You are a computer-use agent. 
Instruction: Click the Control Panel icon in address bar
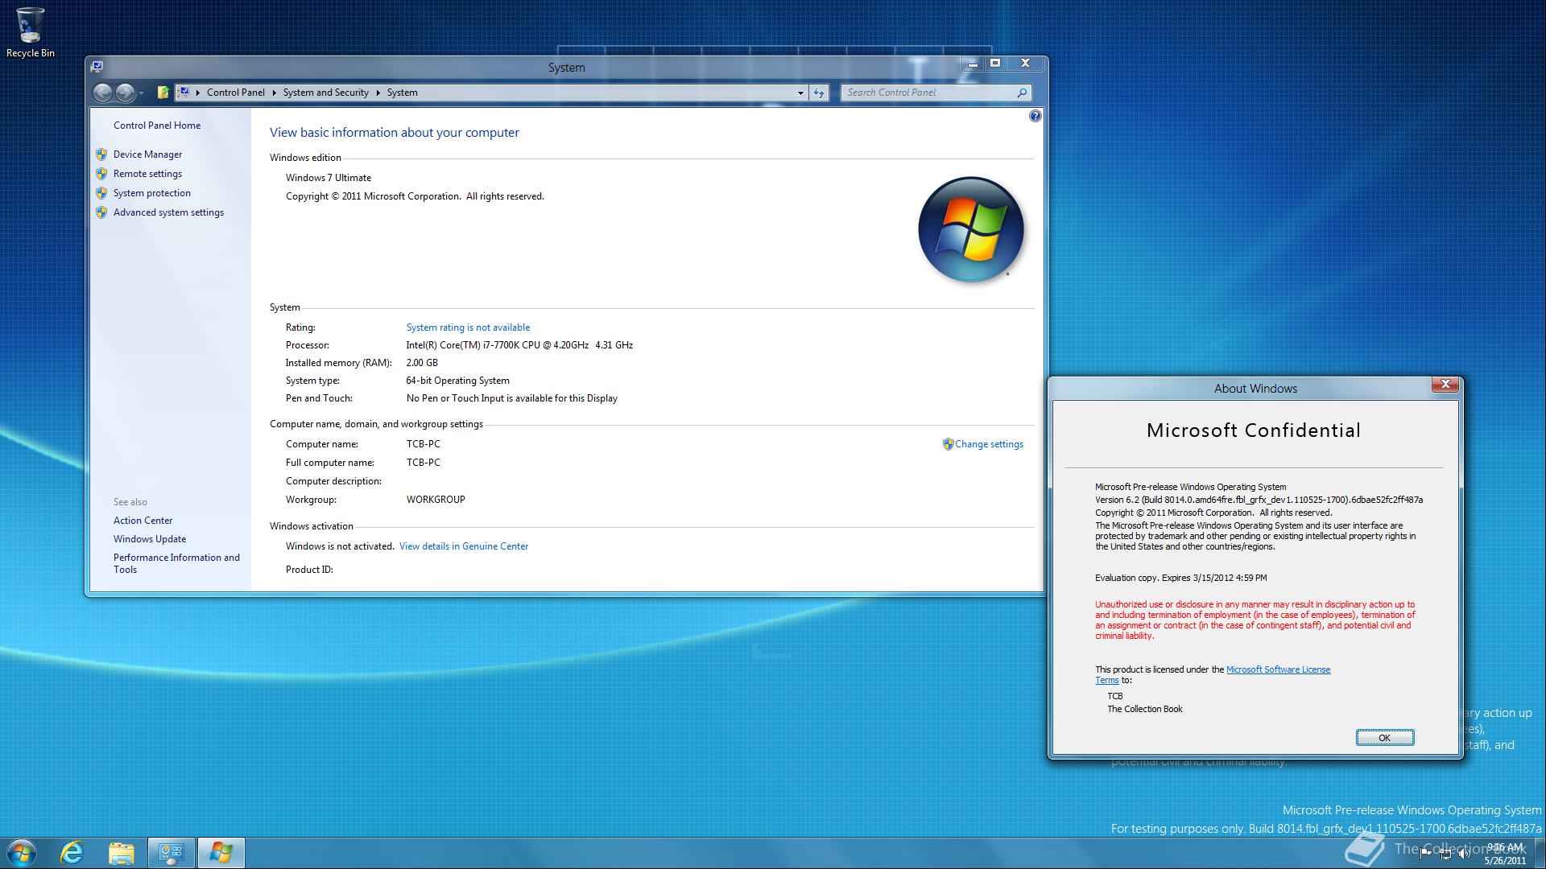pyautogui.click(x=184, y=93)
